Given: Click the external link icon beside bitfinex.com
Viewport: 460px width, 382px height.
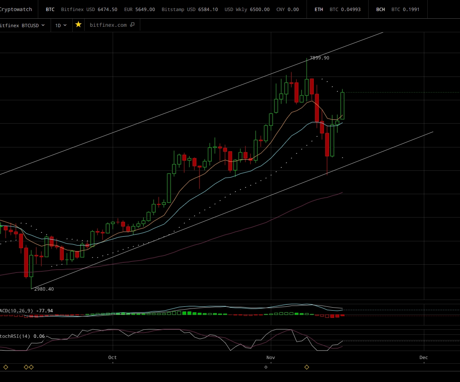Looking at the screenshot, I should [132, 25].
